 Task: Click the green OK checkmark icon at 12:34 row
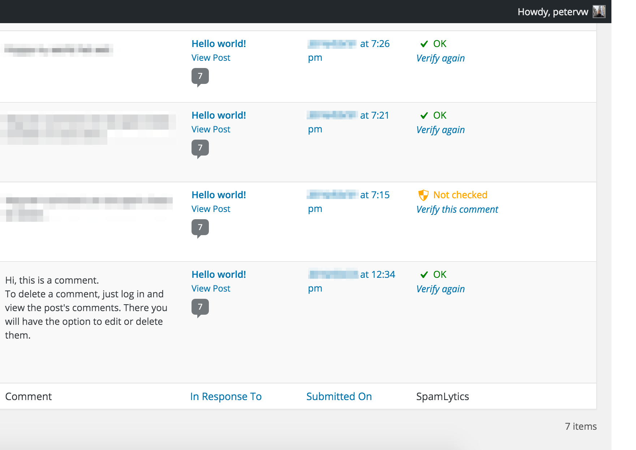[x=424, y=275]
